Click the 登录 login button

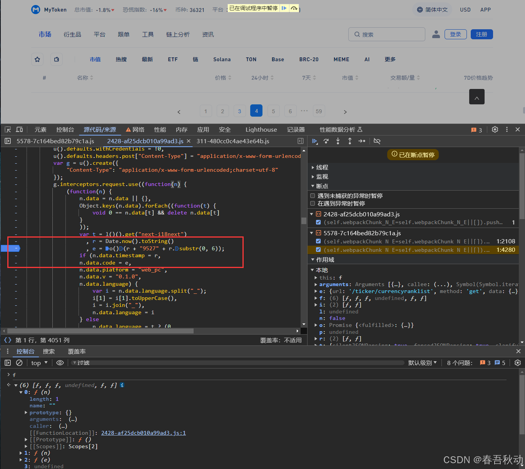456,34
